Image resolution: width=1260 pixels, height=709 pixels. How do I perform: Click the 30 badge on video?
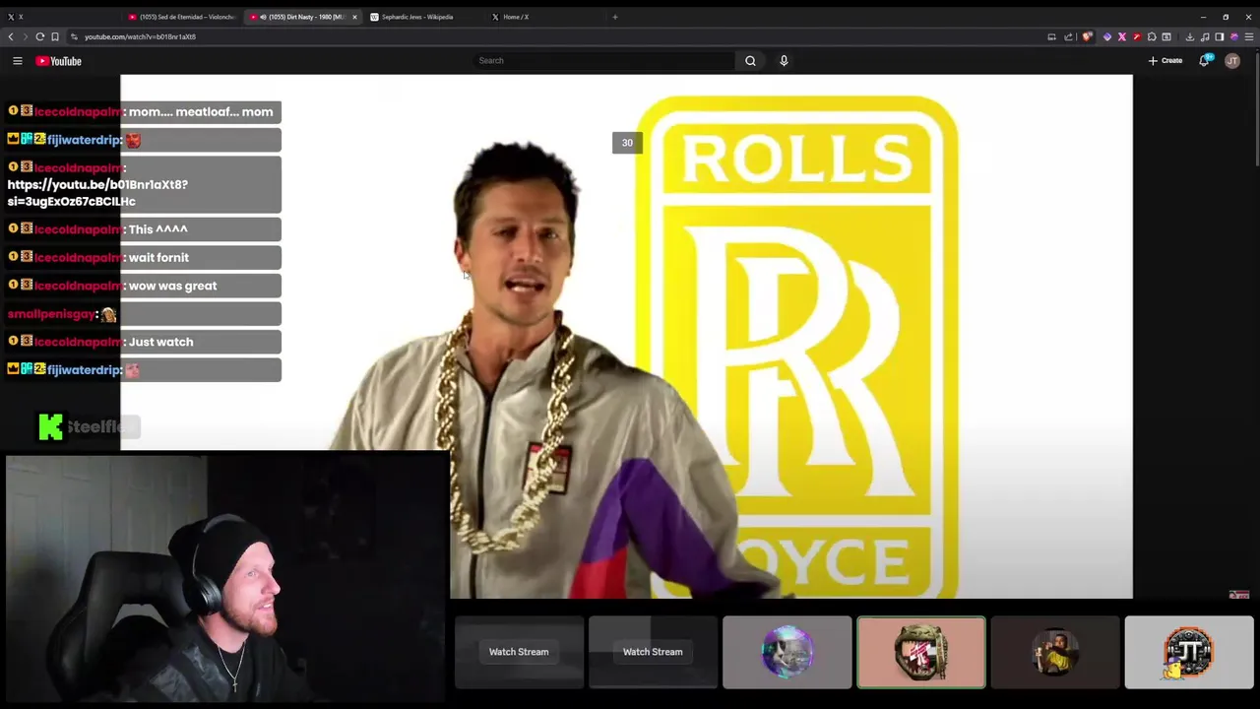[627, 143]
